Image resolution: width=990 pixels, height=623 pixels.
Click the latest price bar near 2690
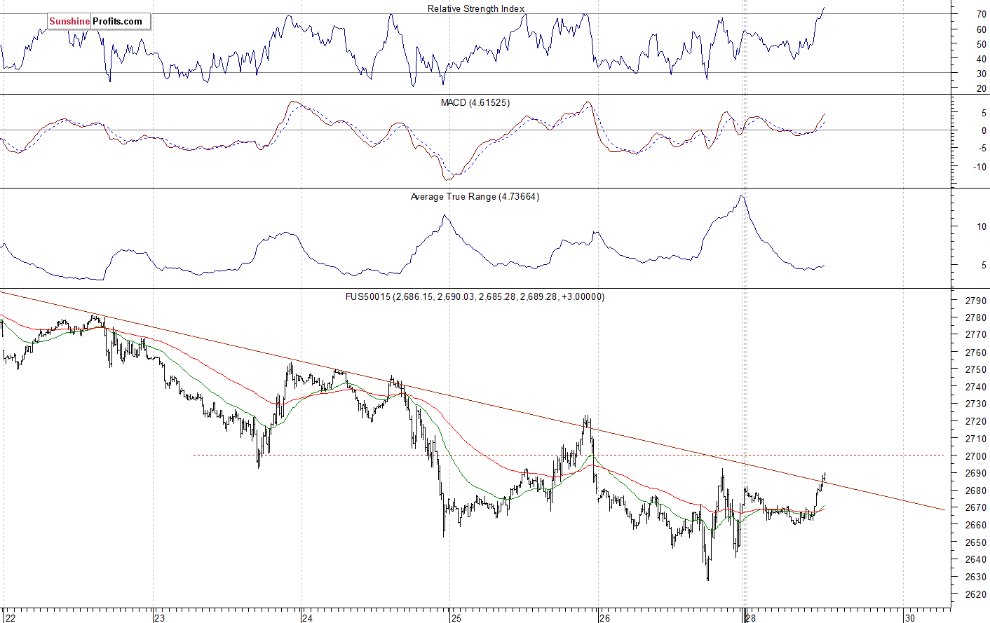(824, 477)
